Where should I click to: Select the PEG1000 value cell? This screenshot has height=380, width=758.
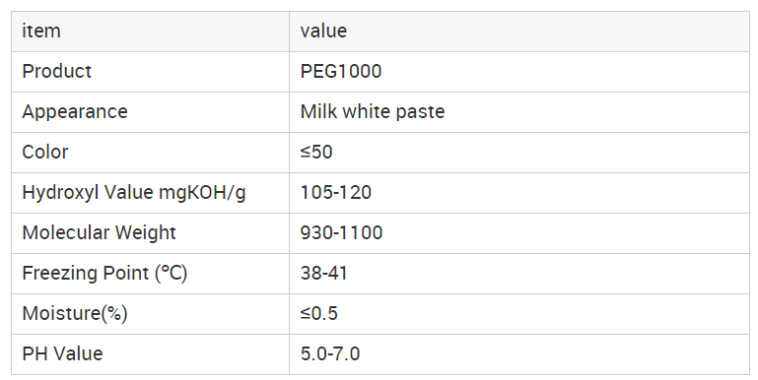(x=519, y=72)
